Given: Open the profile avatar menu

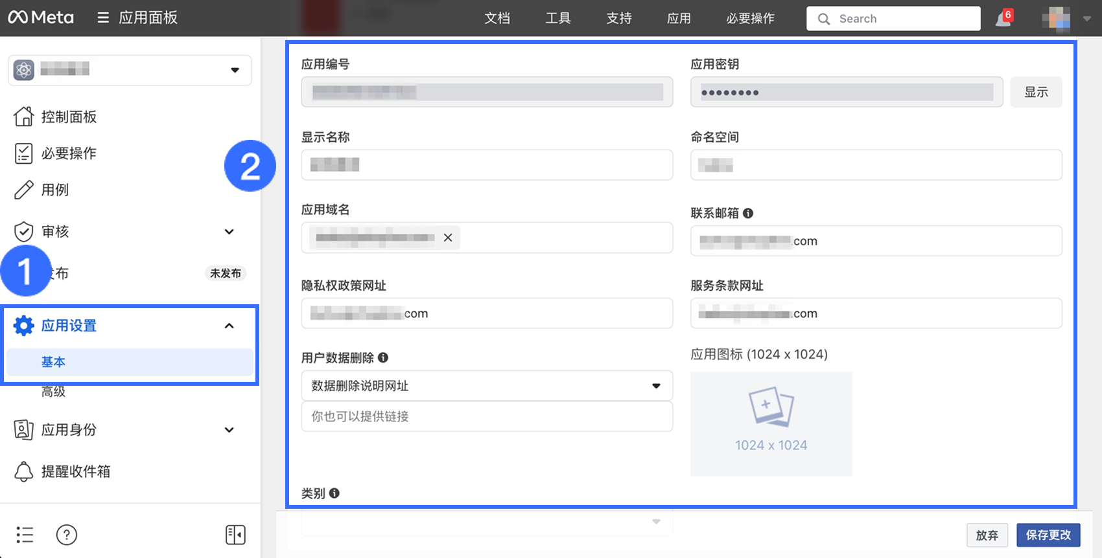Looking at the screenshot, I should click(x=1056, y=19).
